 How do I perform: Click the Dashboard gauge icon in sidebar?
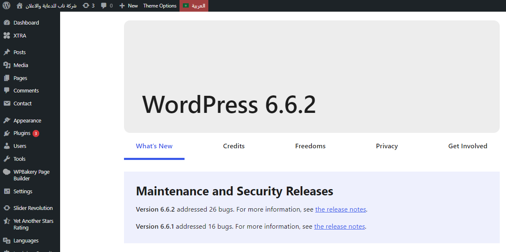pyautogui.click(x=7, y=23)
